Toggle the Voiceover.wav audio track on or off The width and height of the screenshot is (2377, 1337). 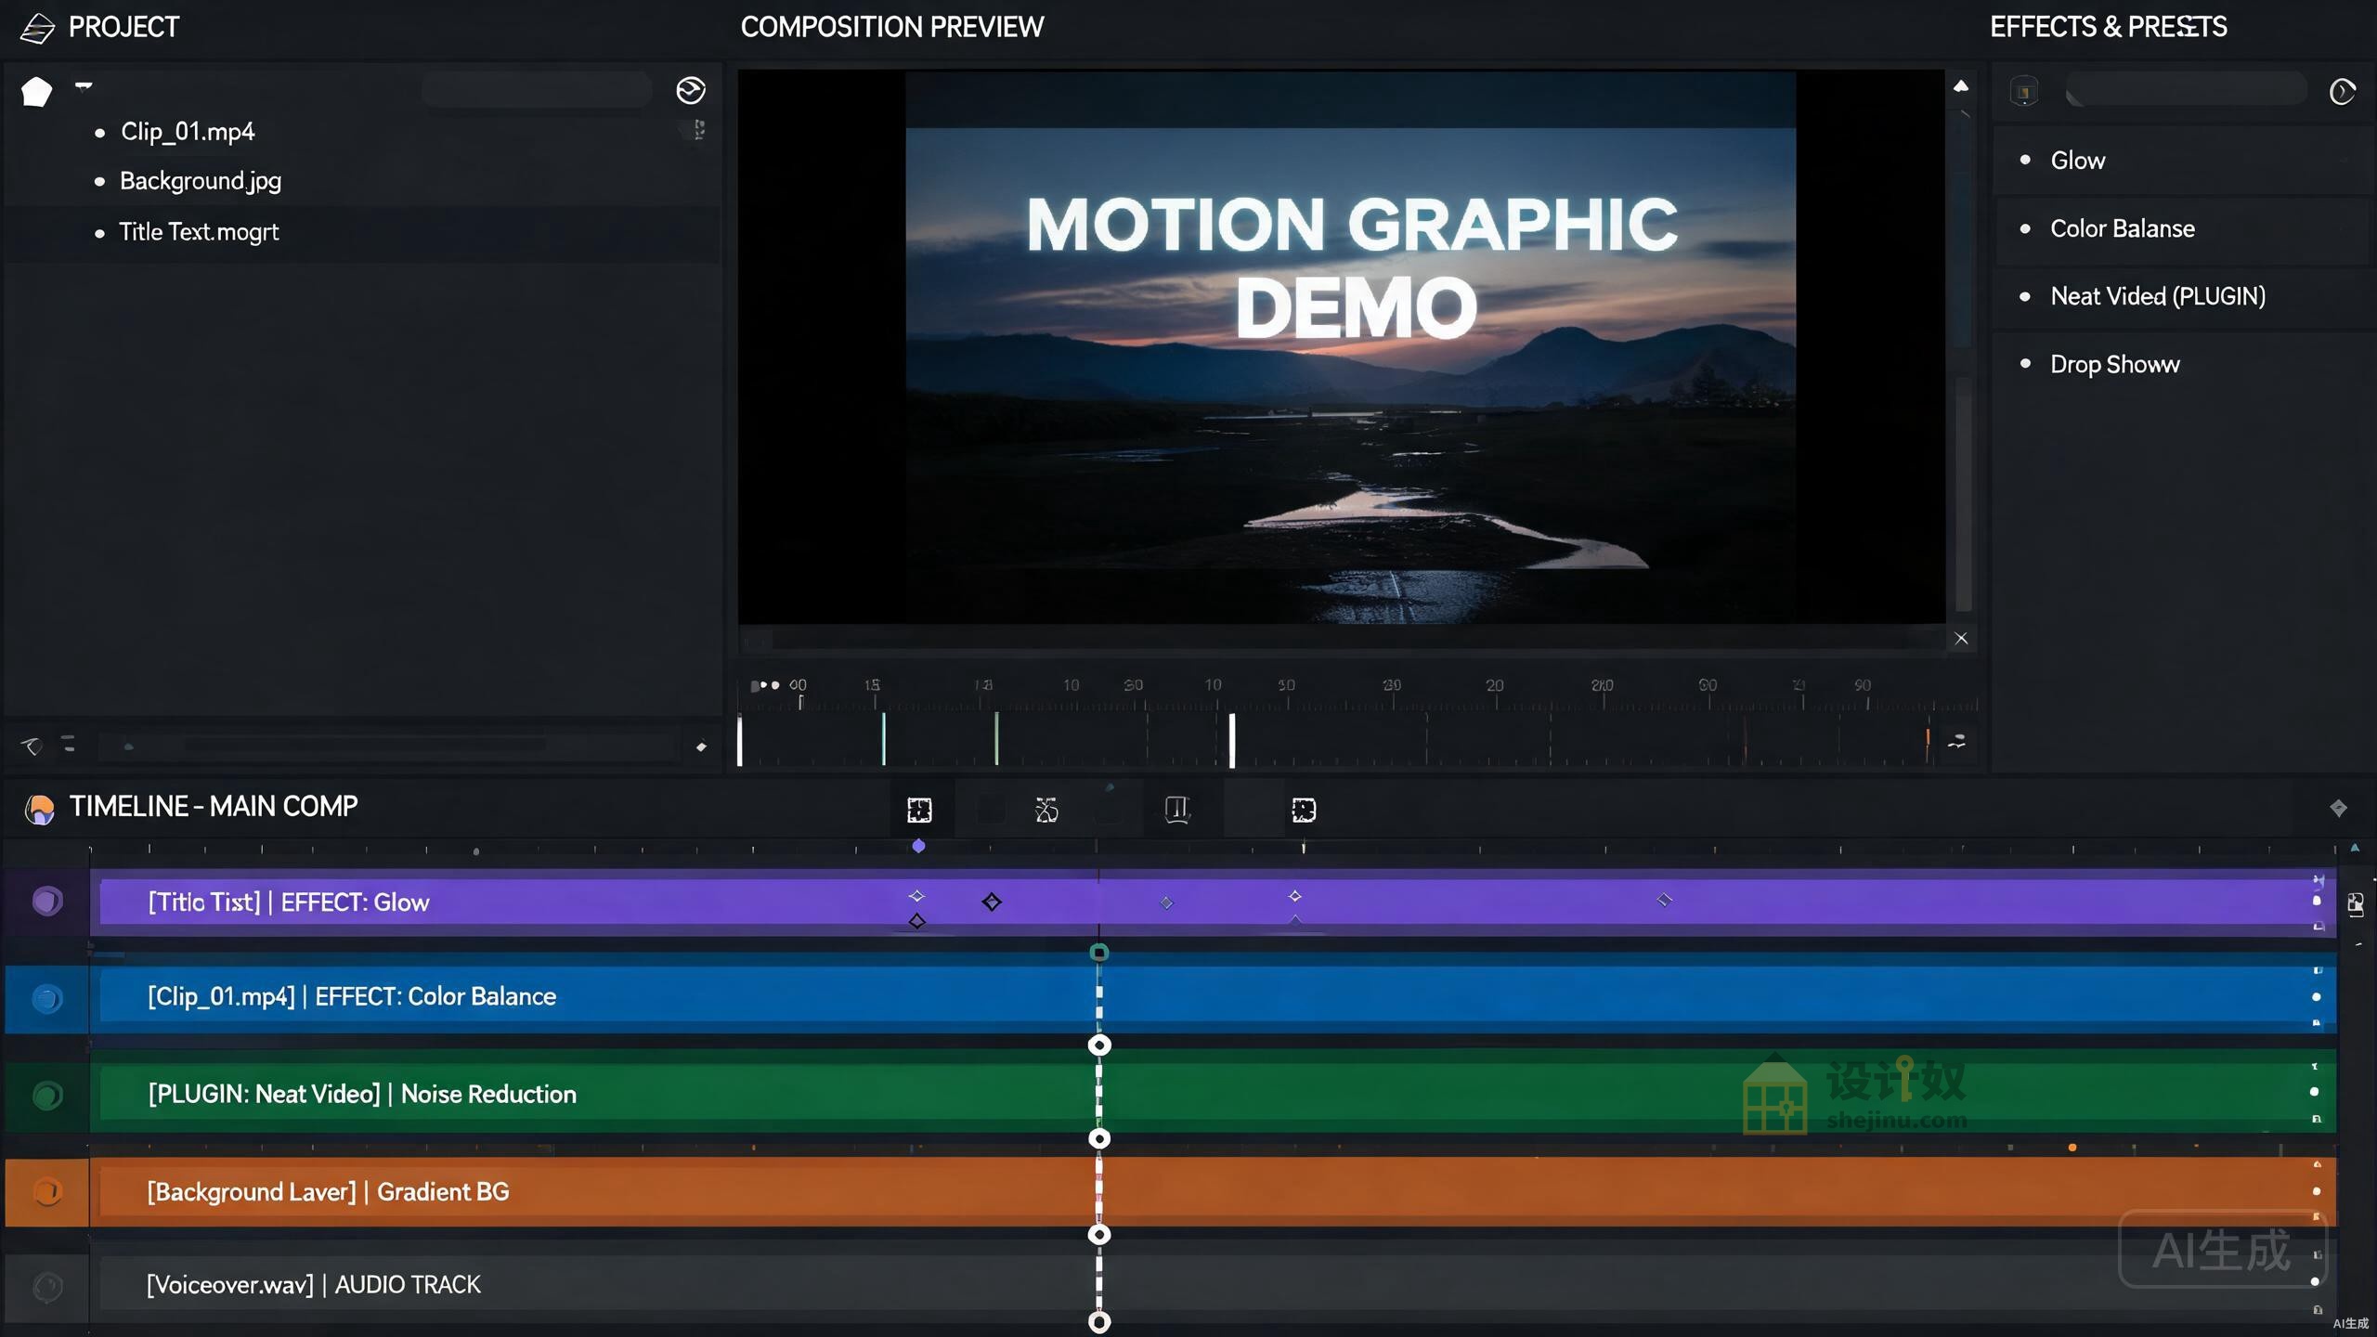[x=47, y=1286]
